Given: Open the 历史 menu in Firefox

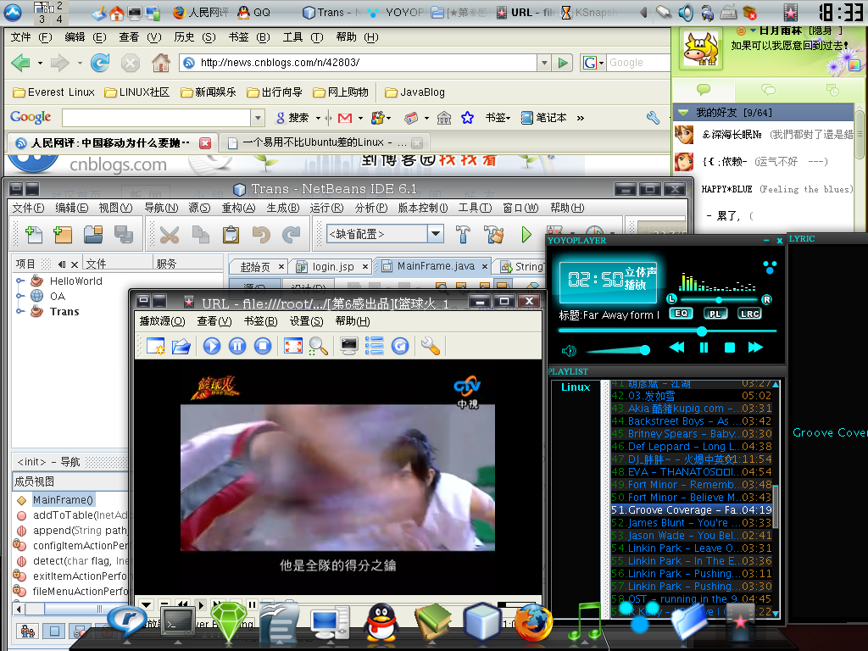Looking at the screenshot, I should (194, 37).
